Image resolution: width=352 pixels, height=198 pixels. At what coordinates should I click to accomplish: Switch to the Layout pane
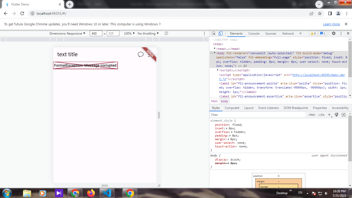point(249,108)
